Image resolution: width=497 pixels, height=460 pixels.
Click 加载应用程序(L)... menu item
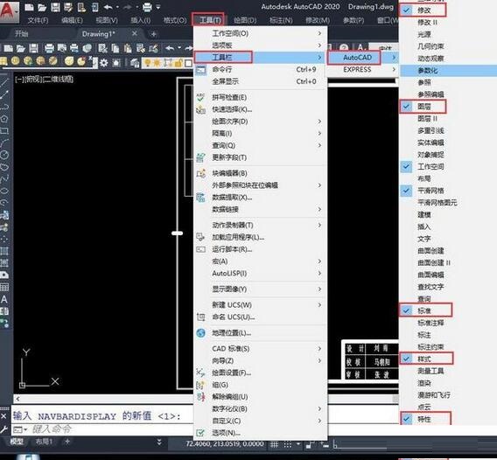click(261, 237)
